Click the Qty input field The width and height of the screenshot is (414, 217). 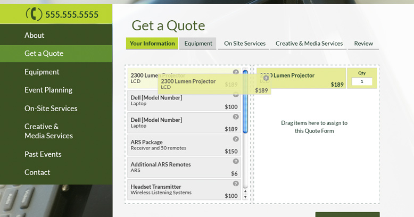point(362,81)
